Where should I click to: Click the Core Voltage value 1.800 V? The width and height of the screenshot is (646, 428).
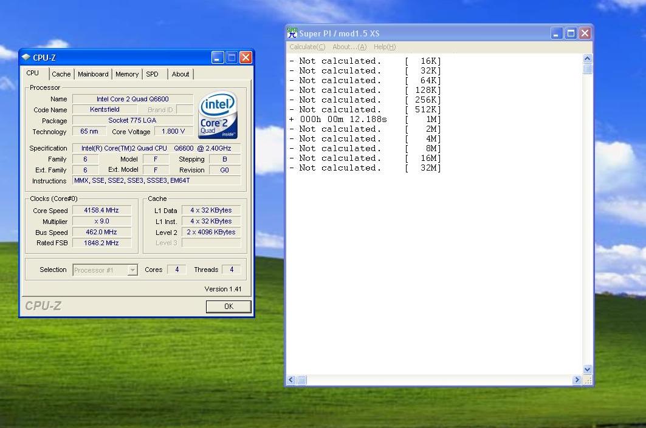(x=173, y=131)
